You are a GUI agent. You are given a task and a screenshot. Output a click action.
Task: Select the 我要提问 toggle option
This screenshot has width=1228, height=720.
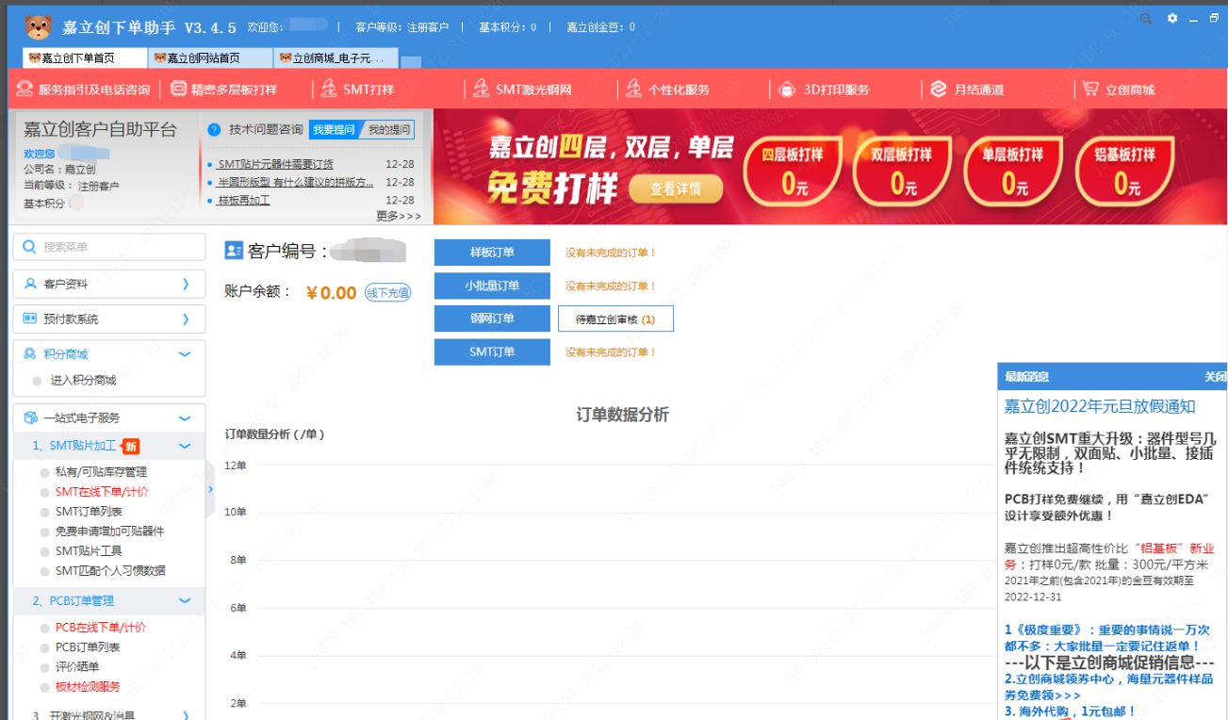(x=334, y=130)
